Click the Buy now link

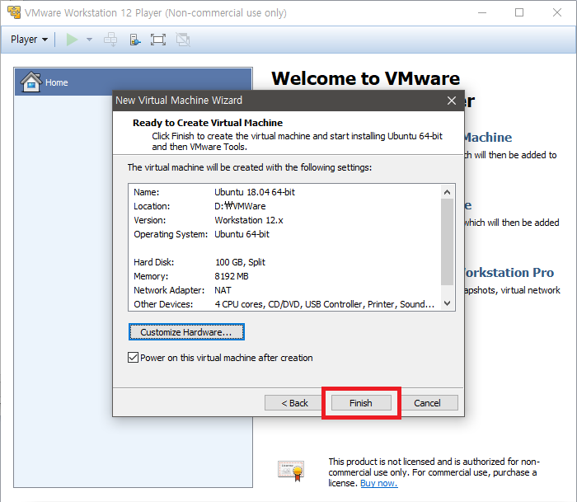click(x=378, y=483)
